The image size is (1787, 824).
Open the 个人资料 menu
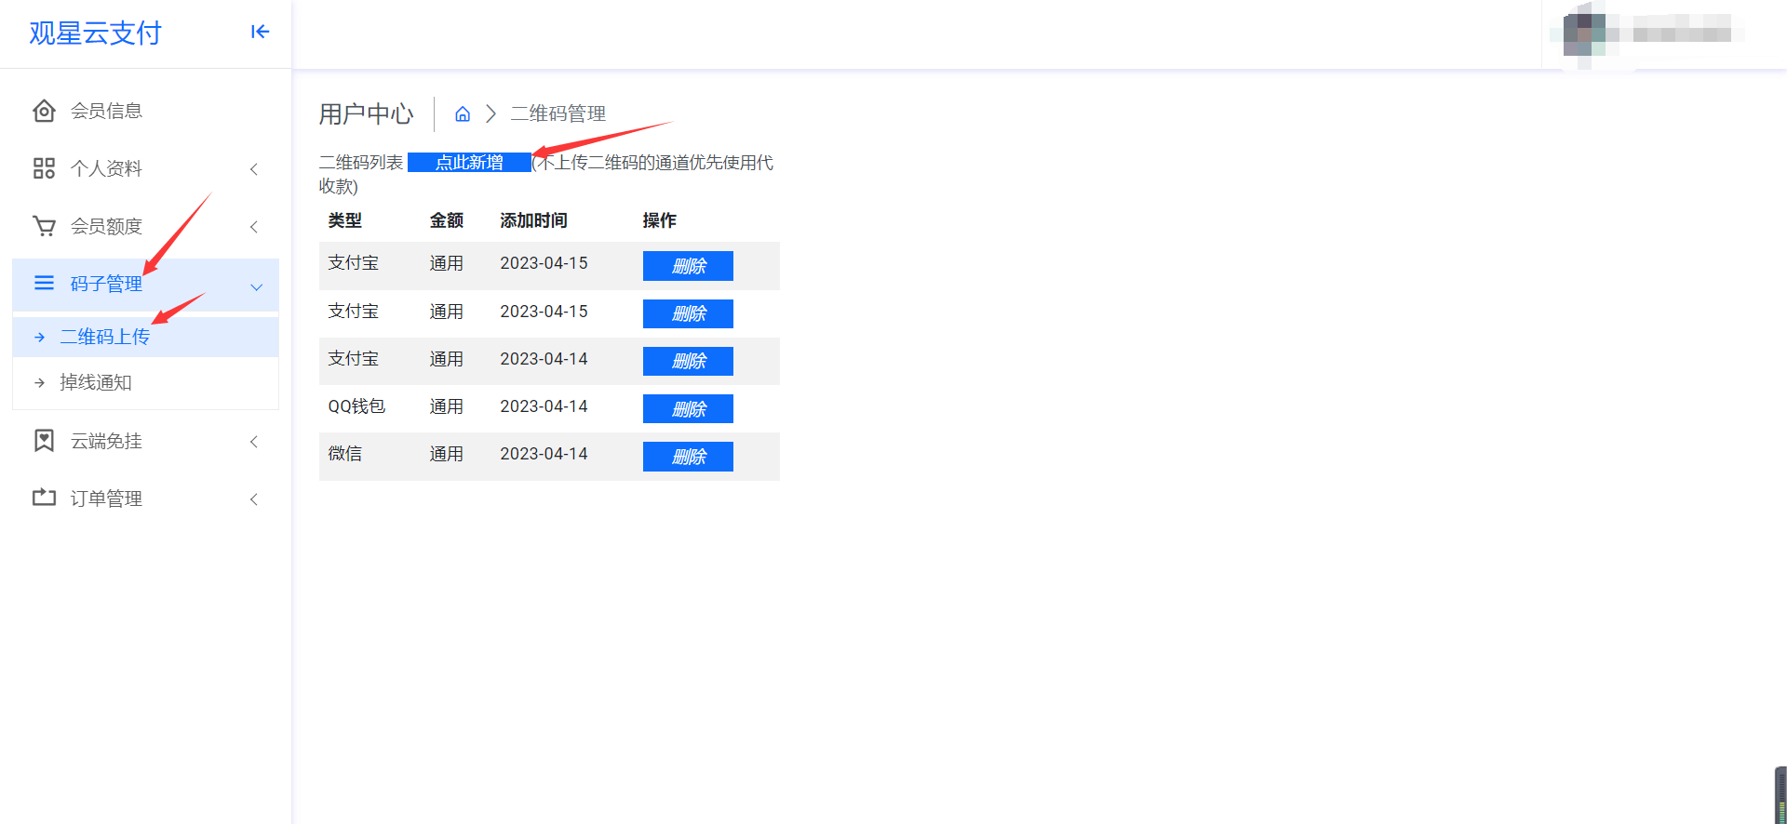point(146,168)
